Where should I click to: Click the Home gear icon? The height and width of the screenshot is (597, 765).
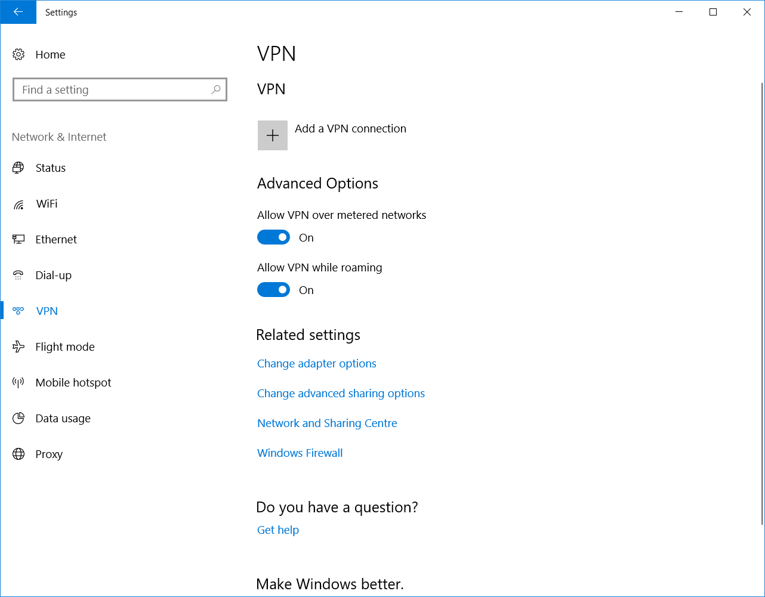(x=18, y=54)
